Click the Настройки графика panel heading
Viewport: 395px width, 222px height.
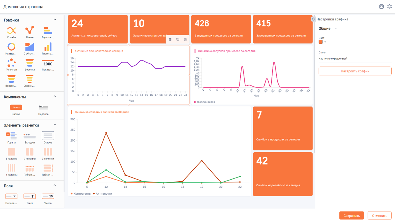pos(332,19)
